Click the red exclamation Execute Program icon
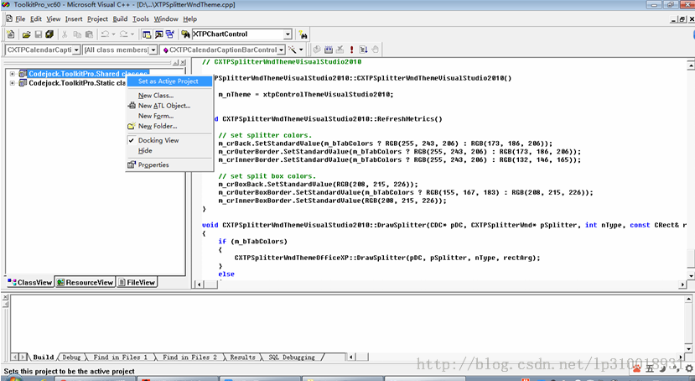695x381 pixels. pyautogui.click(x=352, y=50)
